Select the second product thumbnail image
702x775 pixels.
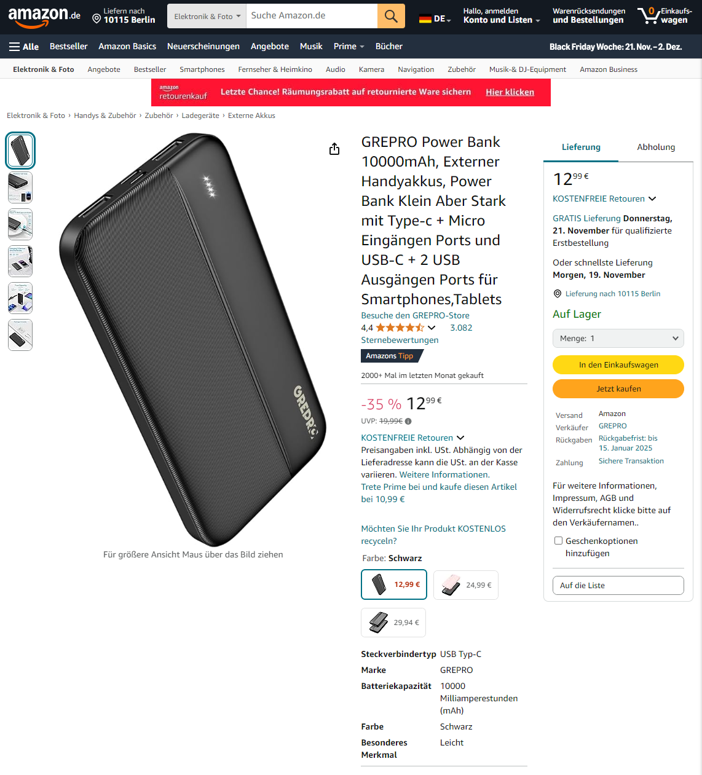[20, 187]
